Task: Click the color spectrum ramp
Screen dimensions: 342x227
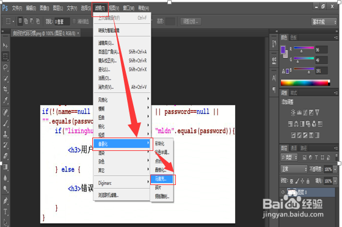Action: 305,83
